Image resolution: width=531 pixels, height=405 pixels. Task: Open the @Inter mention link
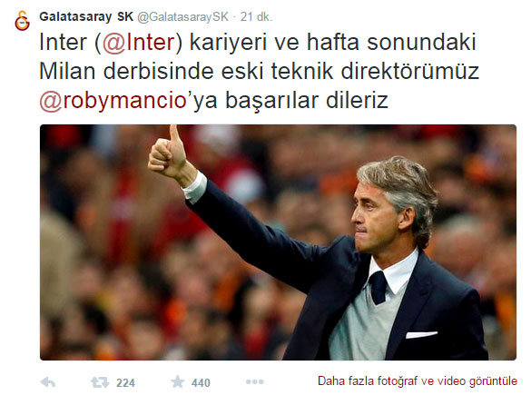(x=139, y=43)
